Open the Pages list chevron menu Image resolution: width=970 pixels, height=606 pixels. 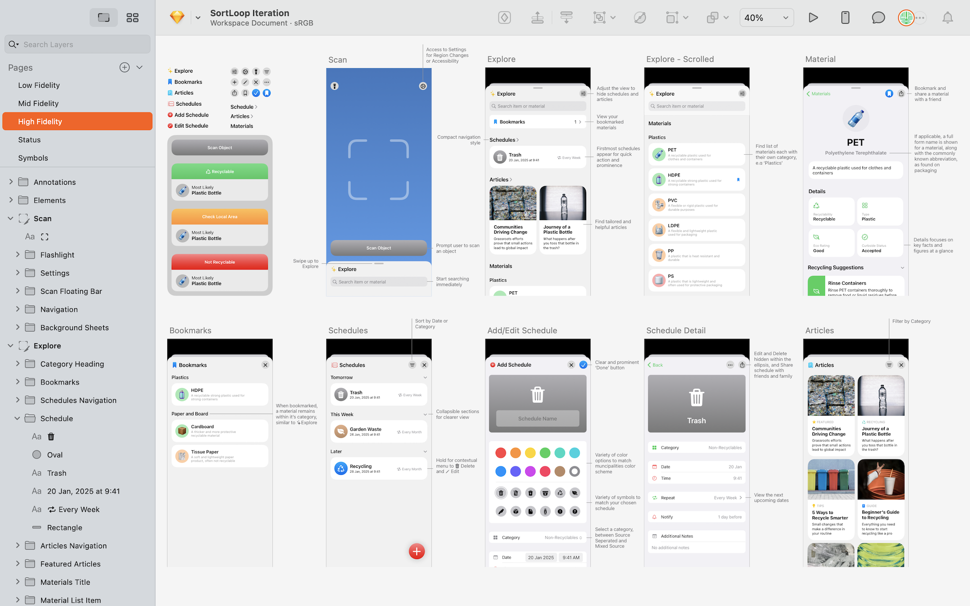pyautogui.click(x=140, y=67)
